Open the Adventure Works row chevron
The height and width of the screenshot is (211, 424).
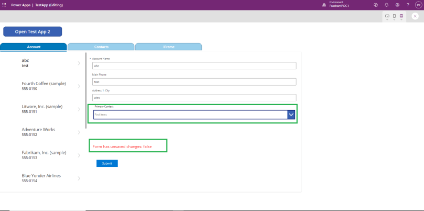coord(79,132)
